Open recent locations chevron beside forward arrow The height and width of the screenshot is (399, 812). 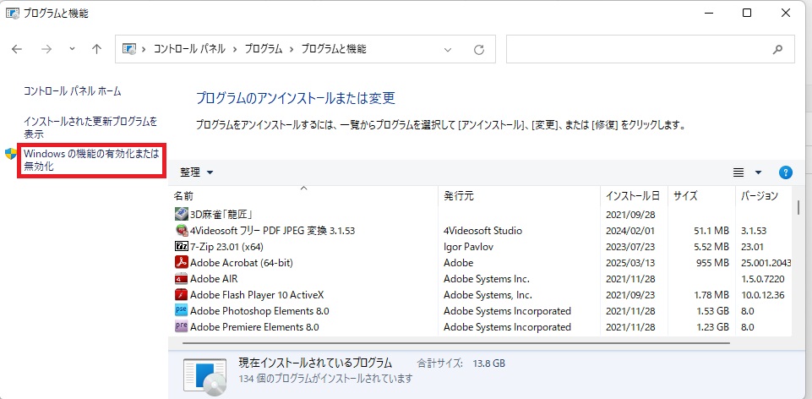pyautogui.click(x=72, y=49)
